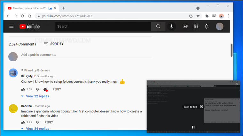Open Baneina's banana avatar

(13, 109)
